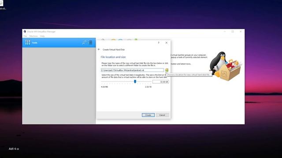
Task: Open the Tools list menu icon
Action: coord(90,43)
